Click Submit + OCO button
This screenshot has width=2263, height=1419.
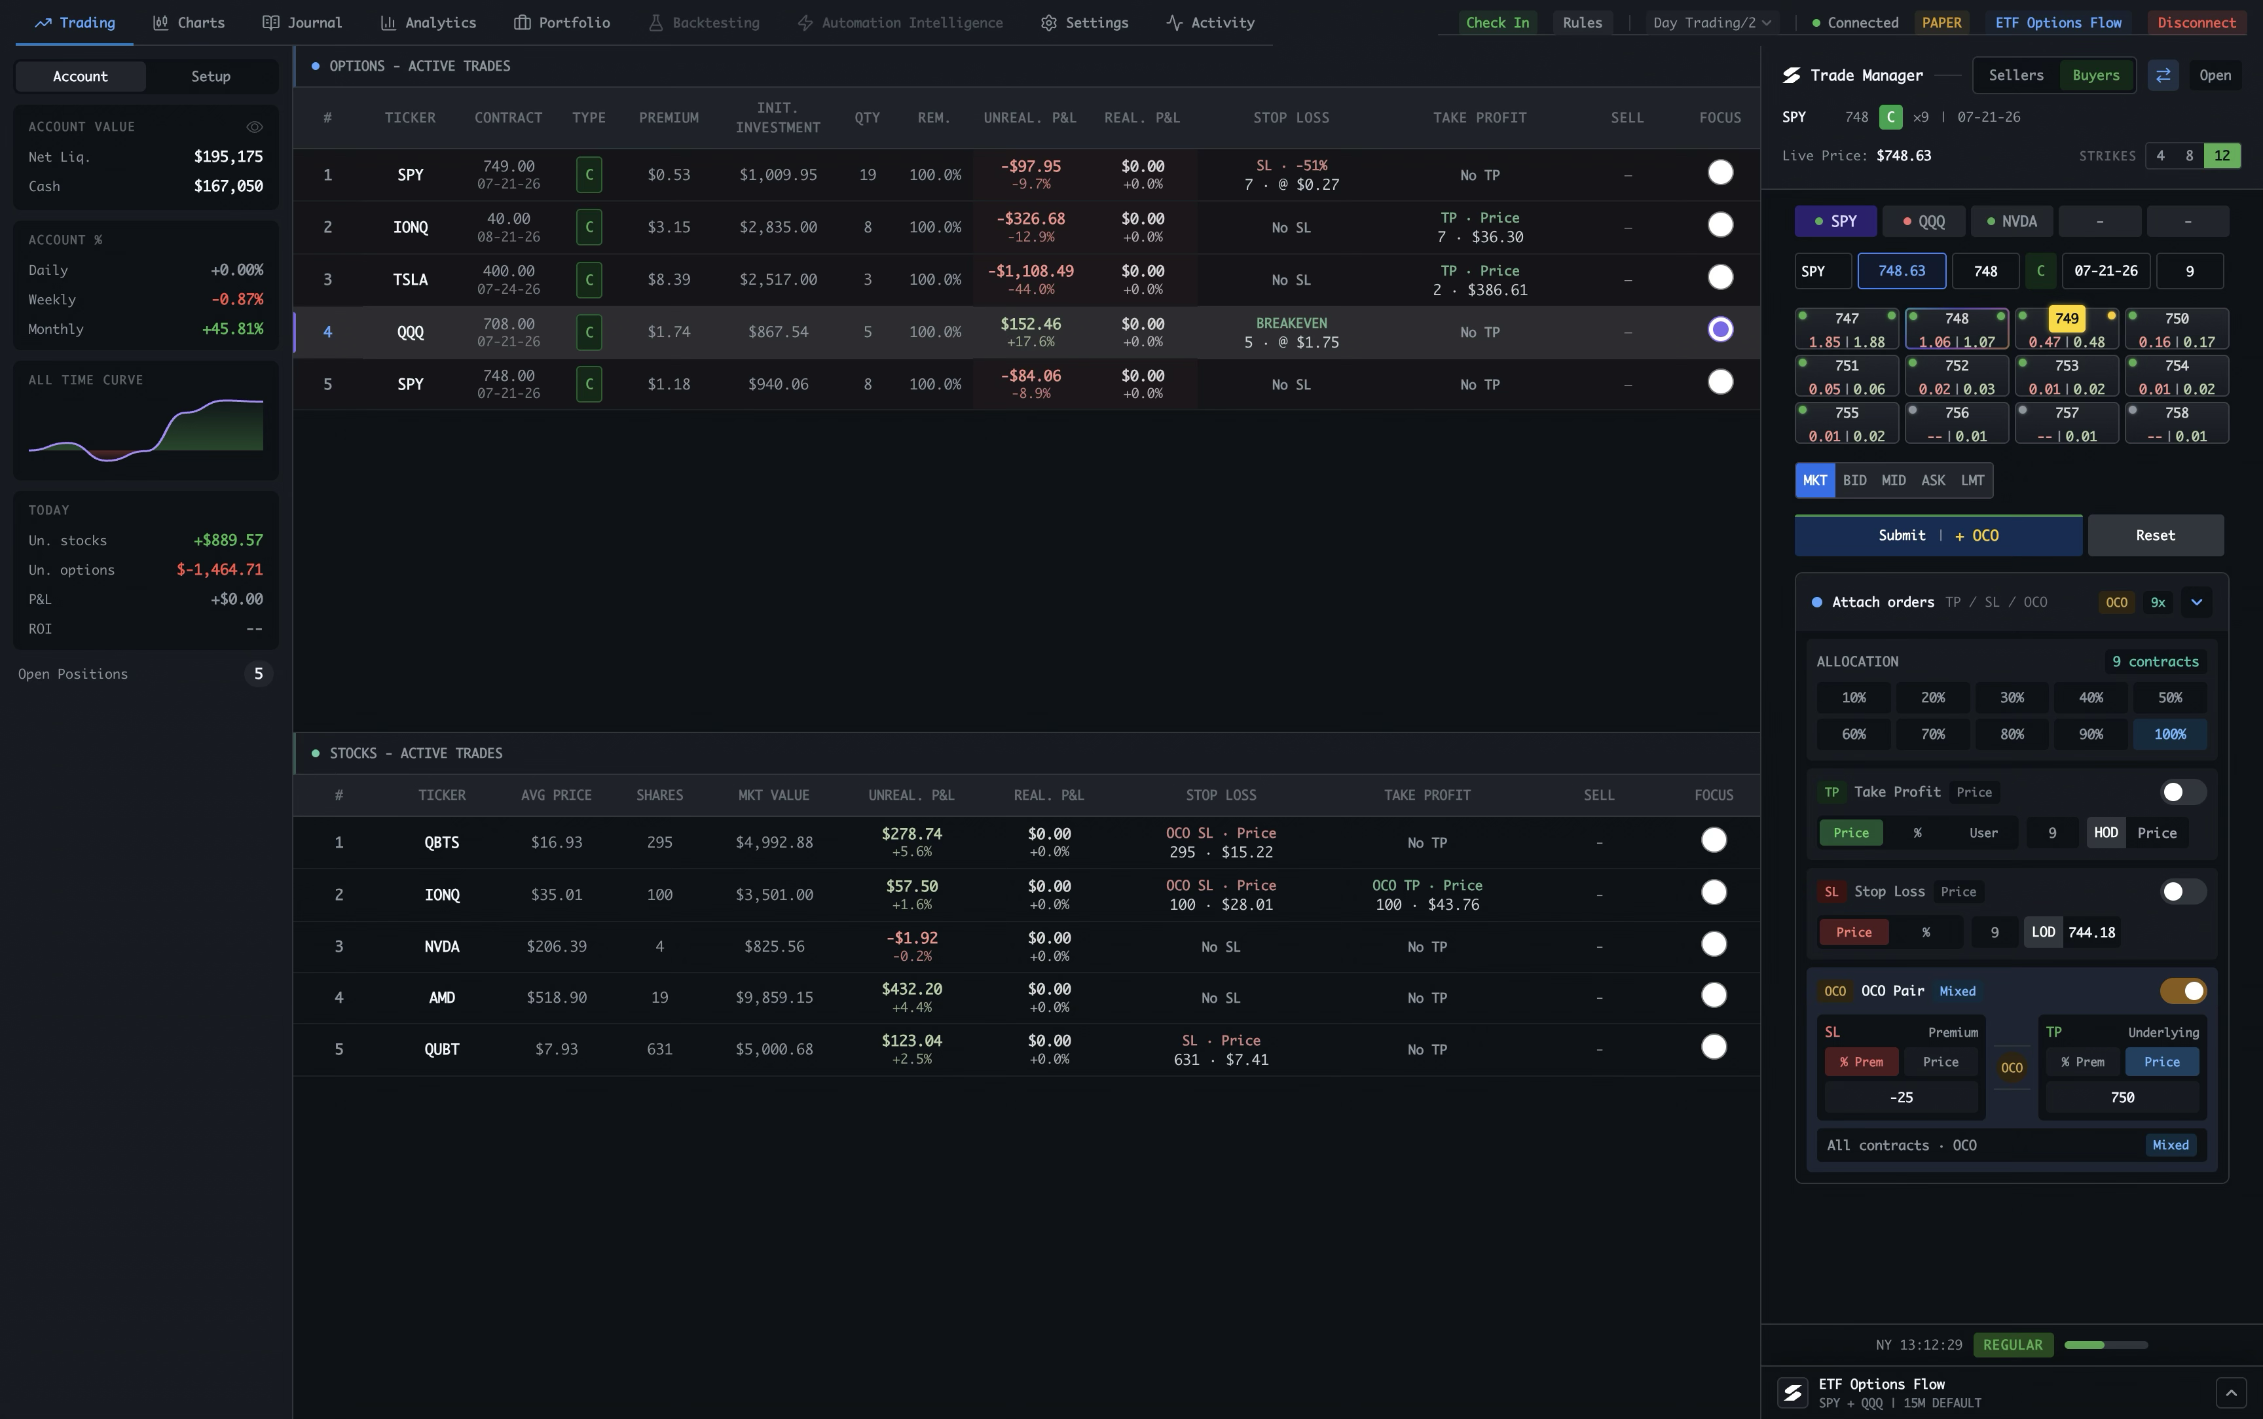click(1938, 536)
